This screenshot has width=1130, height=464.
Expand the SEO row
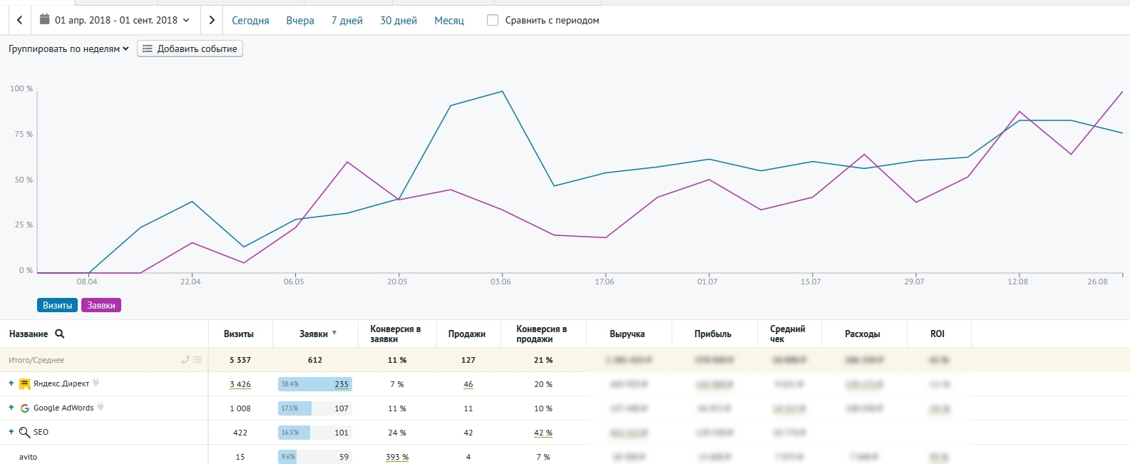pyautogui.click(x=11, y=432)
